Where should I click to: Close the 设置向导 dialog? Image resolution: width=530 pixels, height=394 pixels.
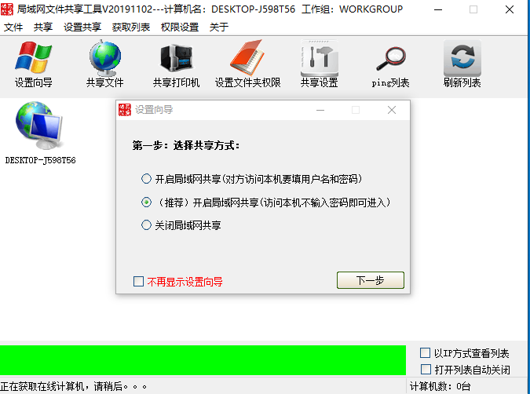392,110
